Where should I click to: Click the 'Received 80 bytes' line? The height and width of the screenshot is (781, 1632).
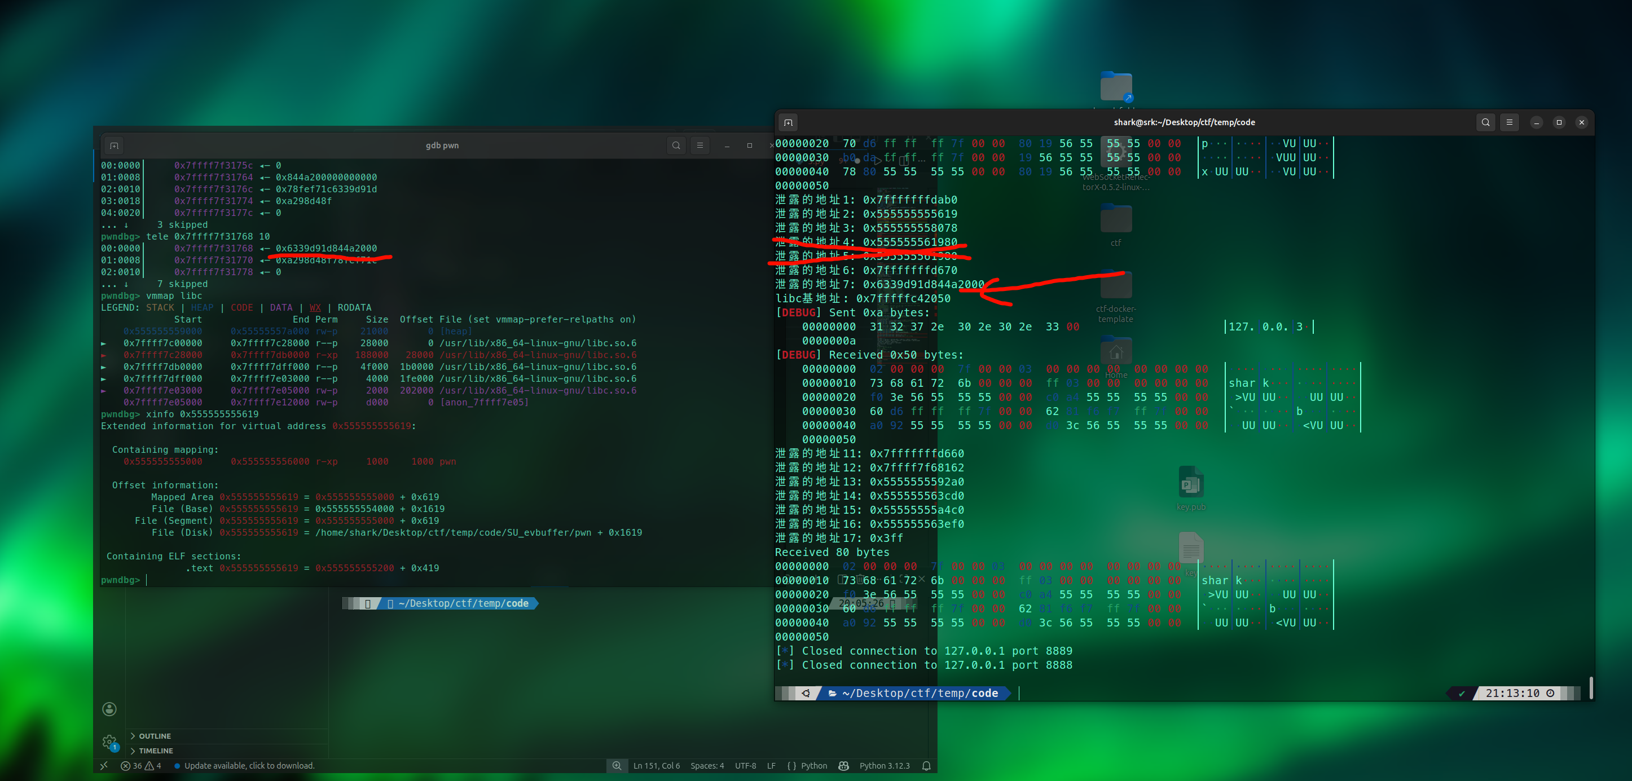(832, 552)
